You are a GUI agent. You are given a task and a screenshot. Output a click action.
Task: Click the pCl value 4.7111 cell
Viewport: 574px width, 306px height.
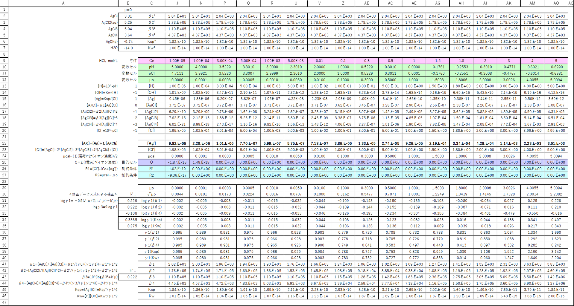point(177,73)
